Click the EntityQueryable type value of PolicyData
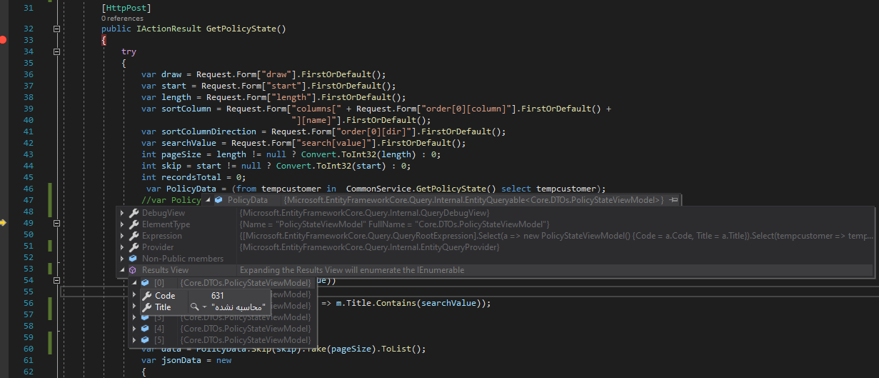 [x=473, y=200]
